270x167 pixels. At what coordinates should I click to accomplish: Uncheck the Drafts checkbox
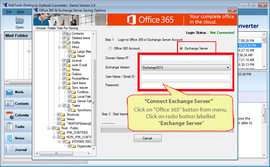point(64,43)
